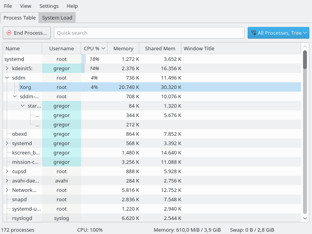Open the All Processes, Tree dropdown
This screenshot has height=234, width=312.
pyautogui.click(x=278, y=33)
